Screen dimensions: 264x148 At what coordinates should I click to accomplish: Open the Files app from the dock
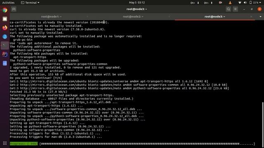pyautogui.click(x=5, y=19)
